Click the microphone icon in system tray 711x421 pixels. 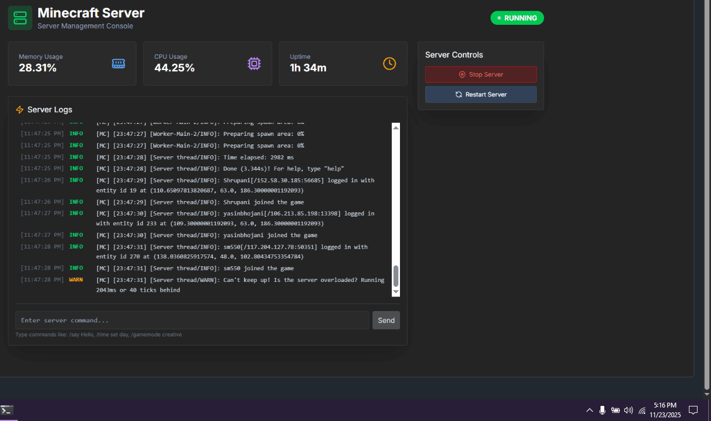pos(603,410)
